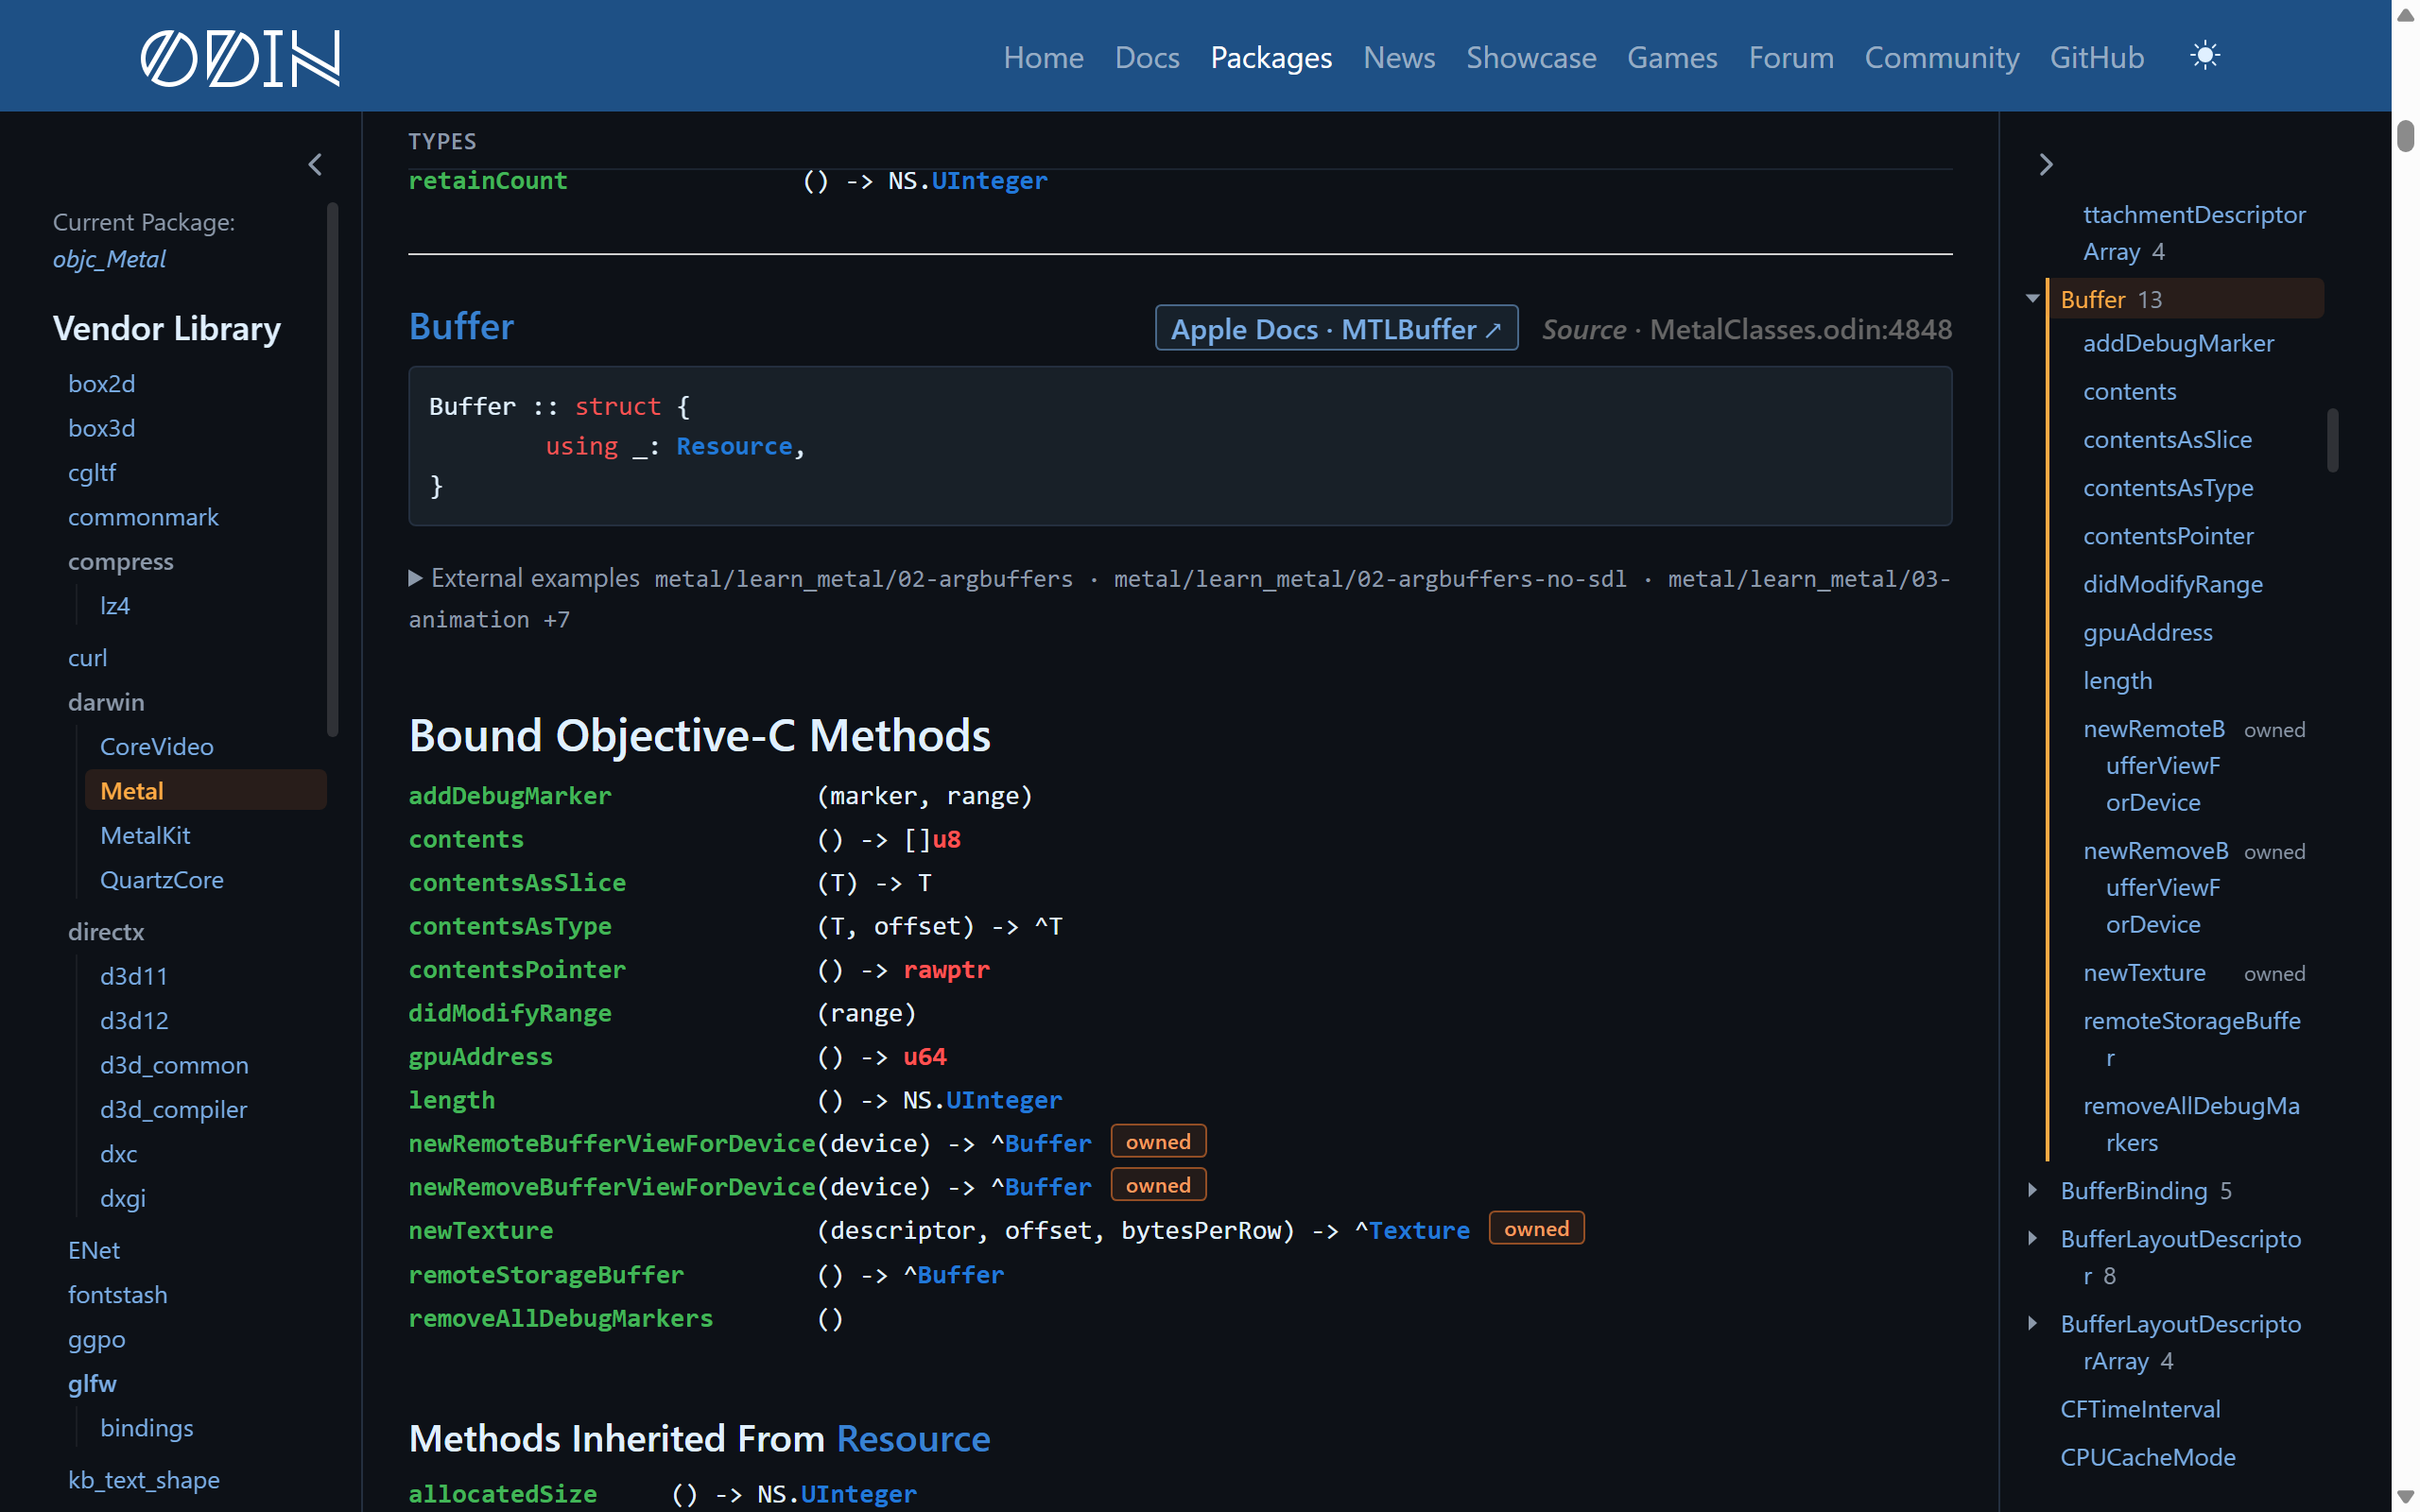Click the right outline panel scrollbar thumb
The image size is (2420, 1512).
[x=2332, y=440]
